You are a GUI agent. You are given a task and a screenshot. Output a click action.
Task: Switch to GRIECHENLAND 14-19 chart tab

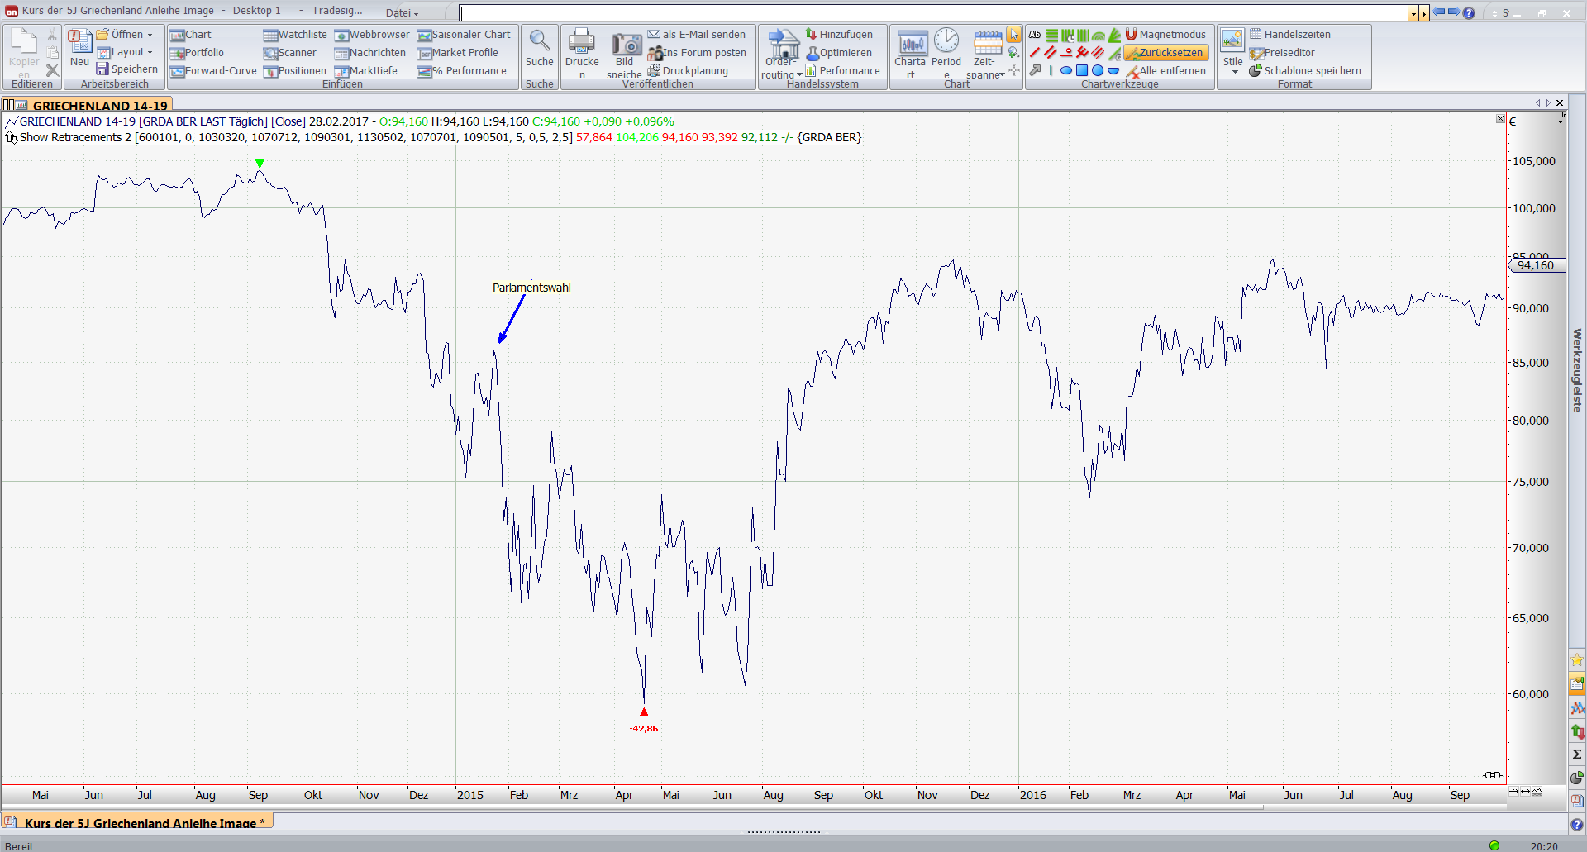99,105
